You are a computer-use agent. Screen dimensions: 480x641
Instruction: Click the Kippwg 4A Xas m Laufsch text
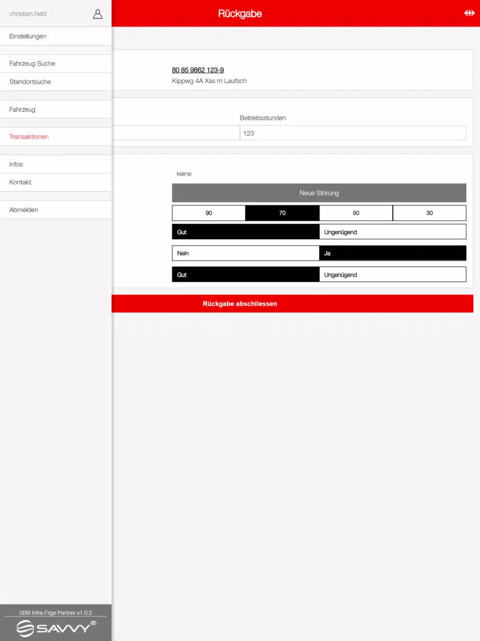pos(209,81)
